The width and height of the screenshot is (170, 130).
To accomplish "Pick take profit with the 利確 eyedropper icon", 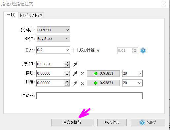I will (x=75, y=83).
